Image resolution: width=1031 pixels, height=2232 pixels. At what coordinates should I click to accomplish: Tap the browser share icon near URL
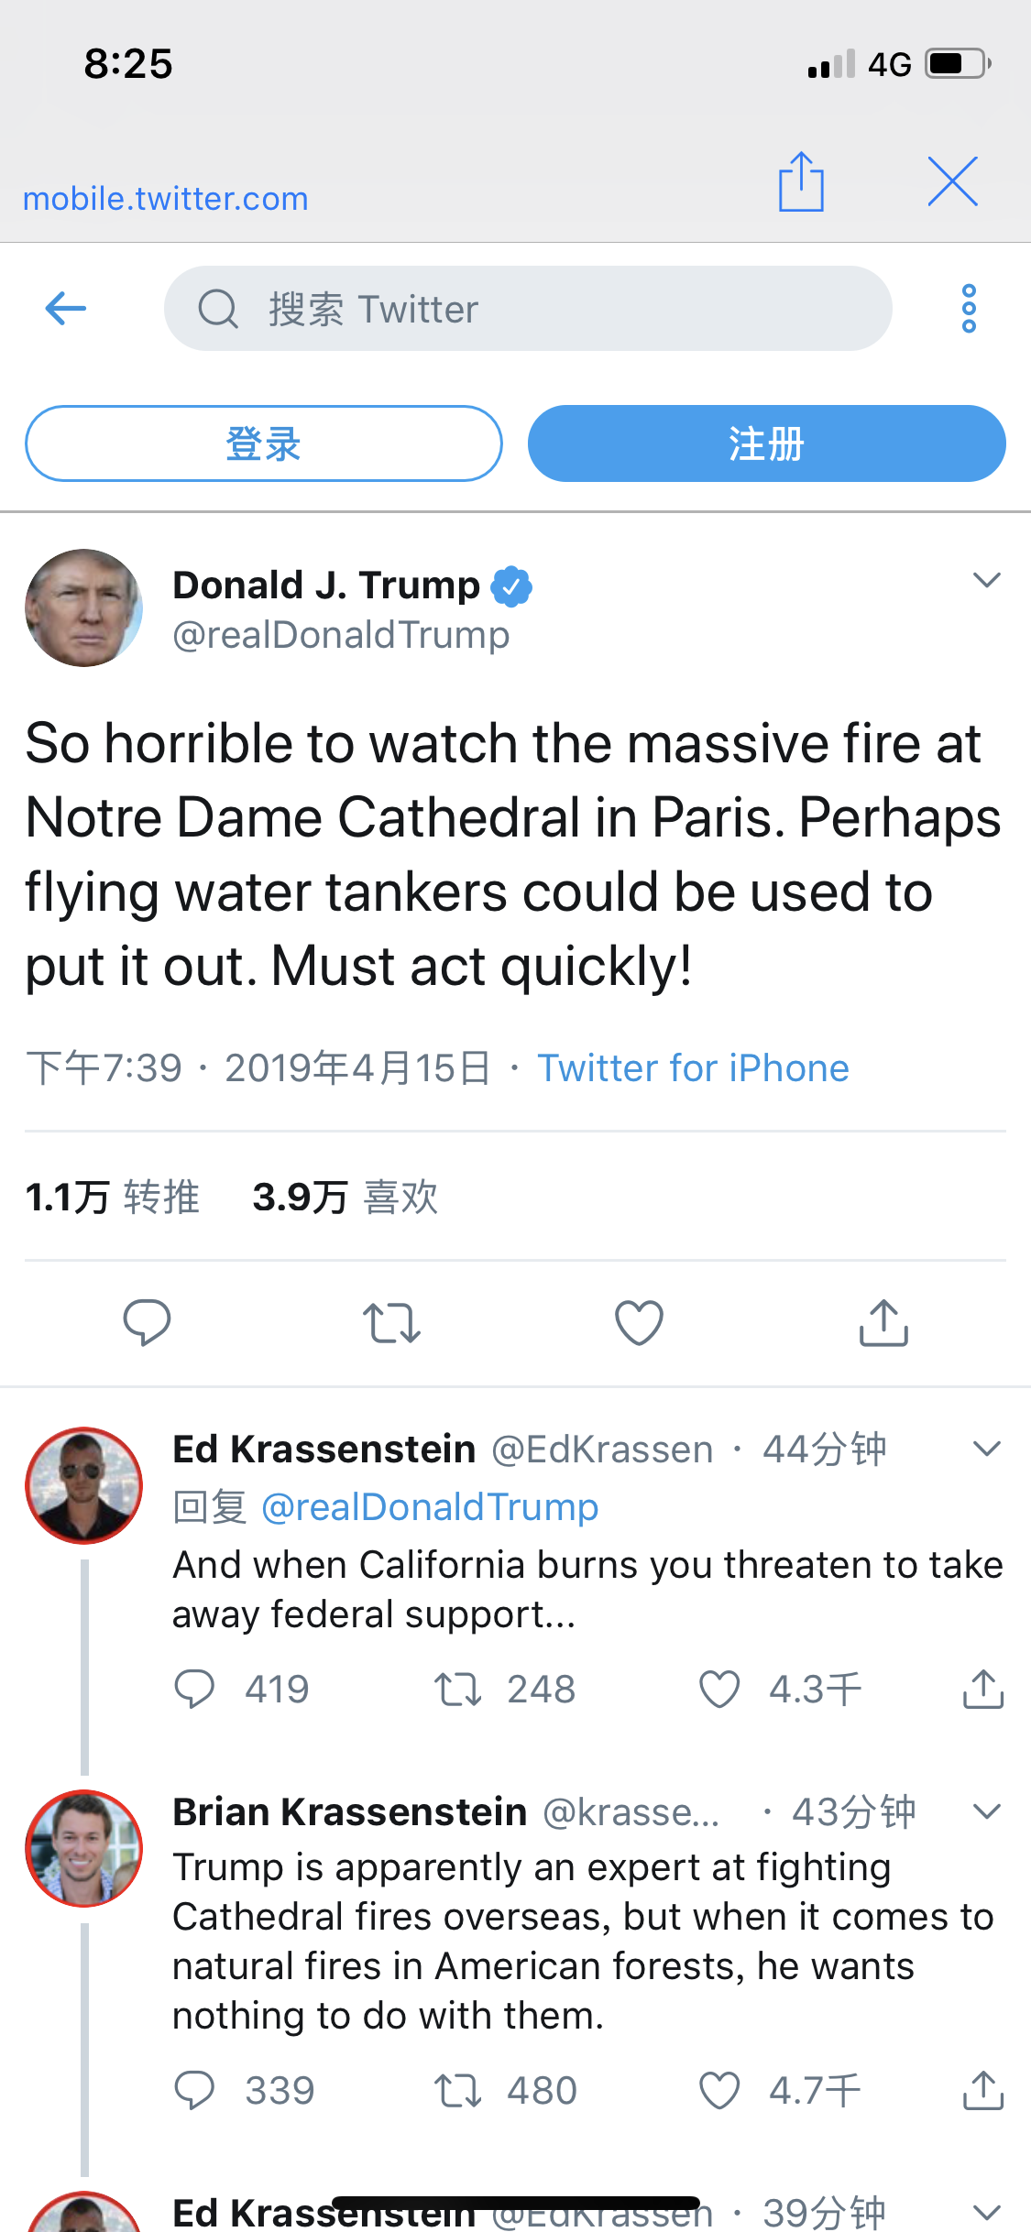(801, 182)
